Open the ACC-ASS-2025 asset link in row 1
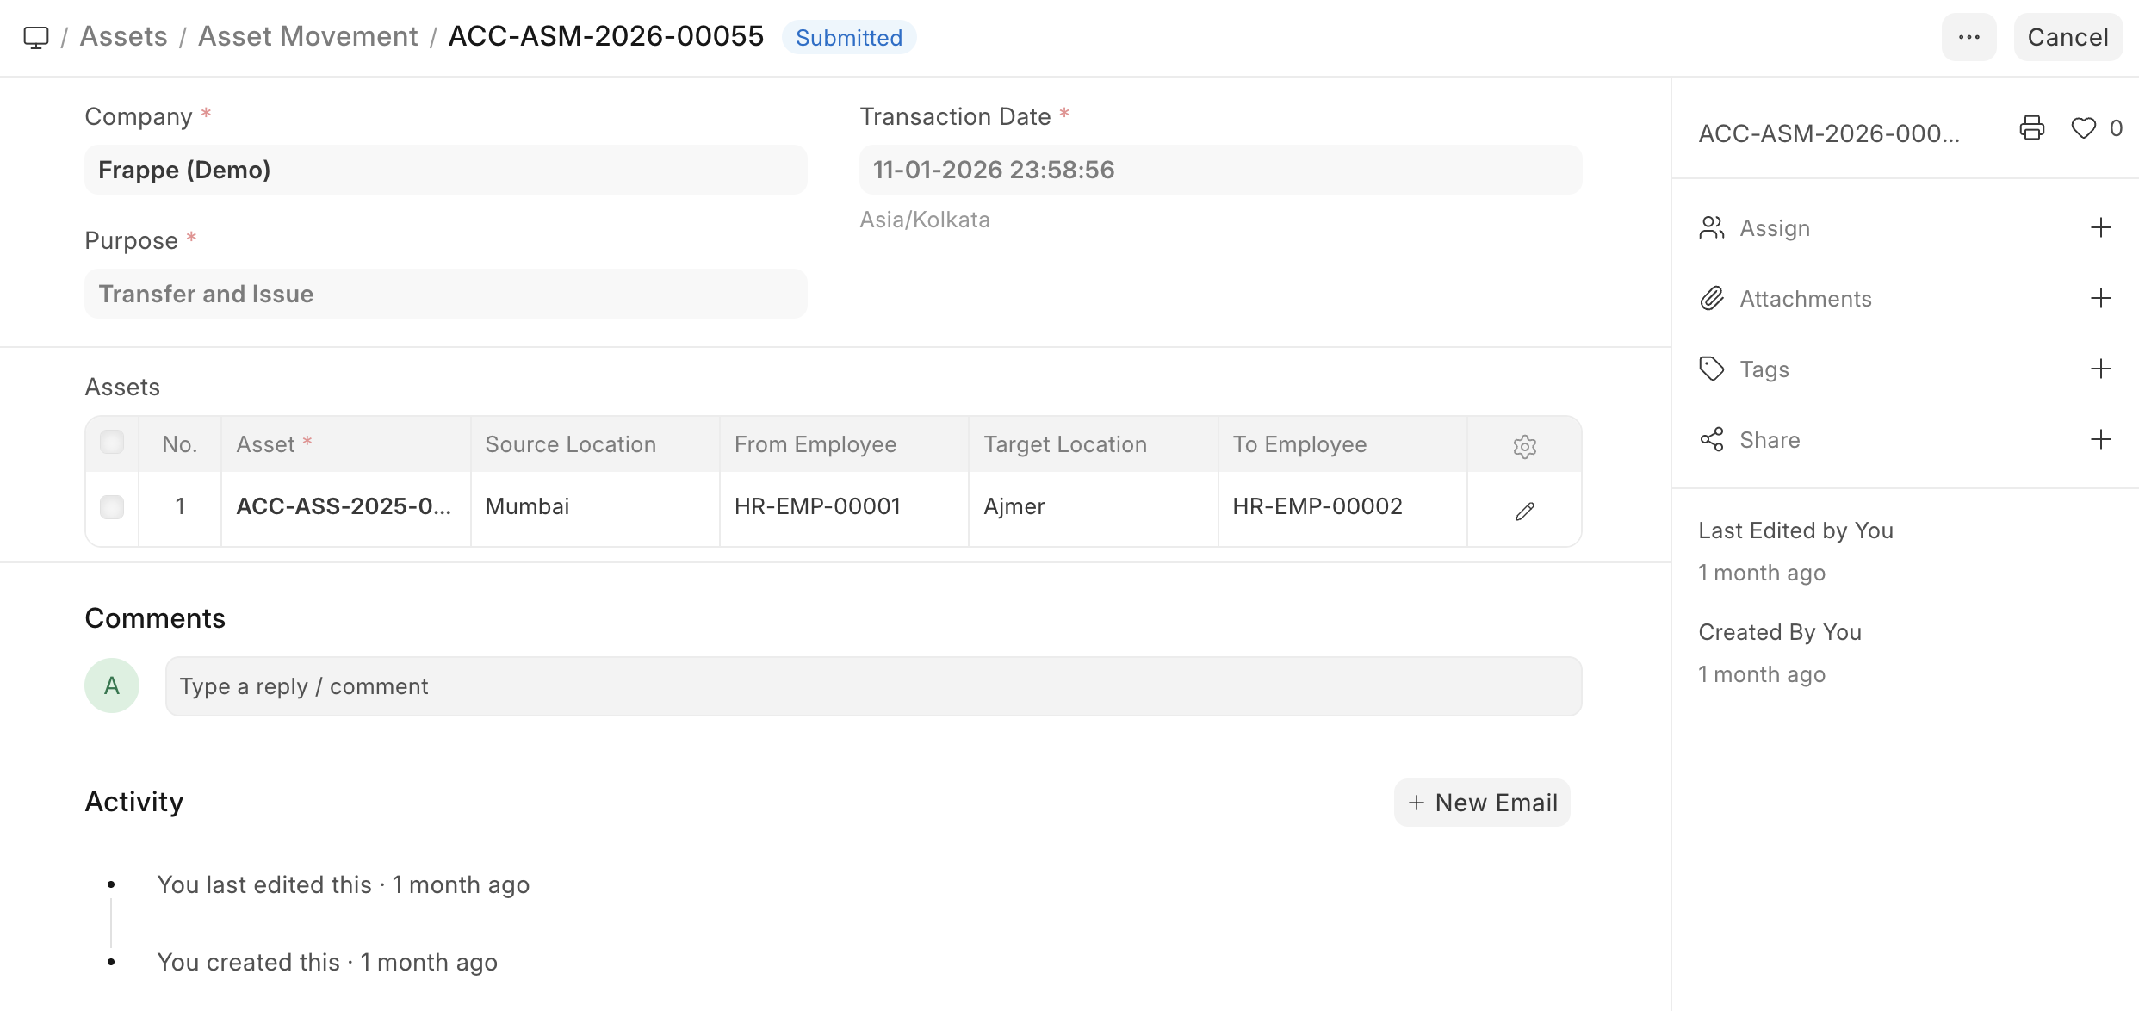 tap(344, 506)
